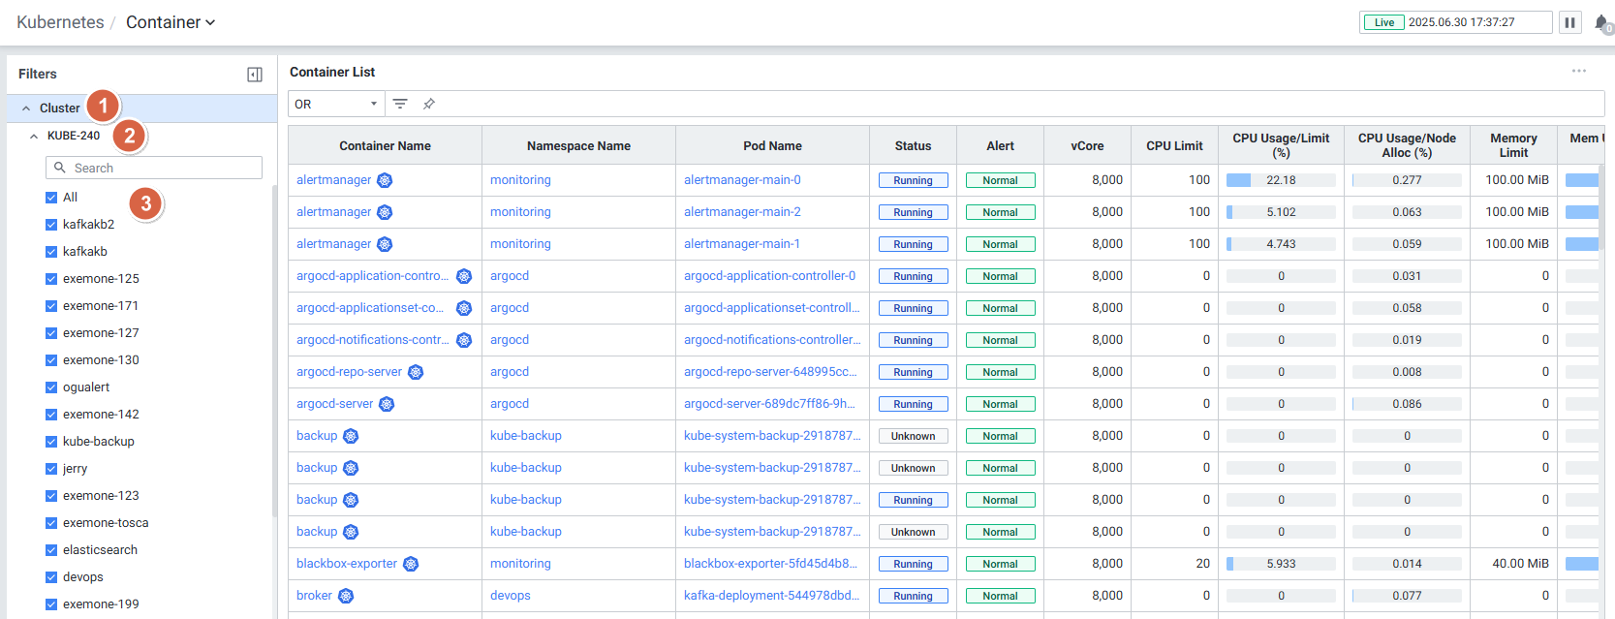Open the alertmanager-main-0 pod link
This screenshot has height=619, width=1615.
[742, 180]
